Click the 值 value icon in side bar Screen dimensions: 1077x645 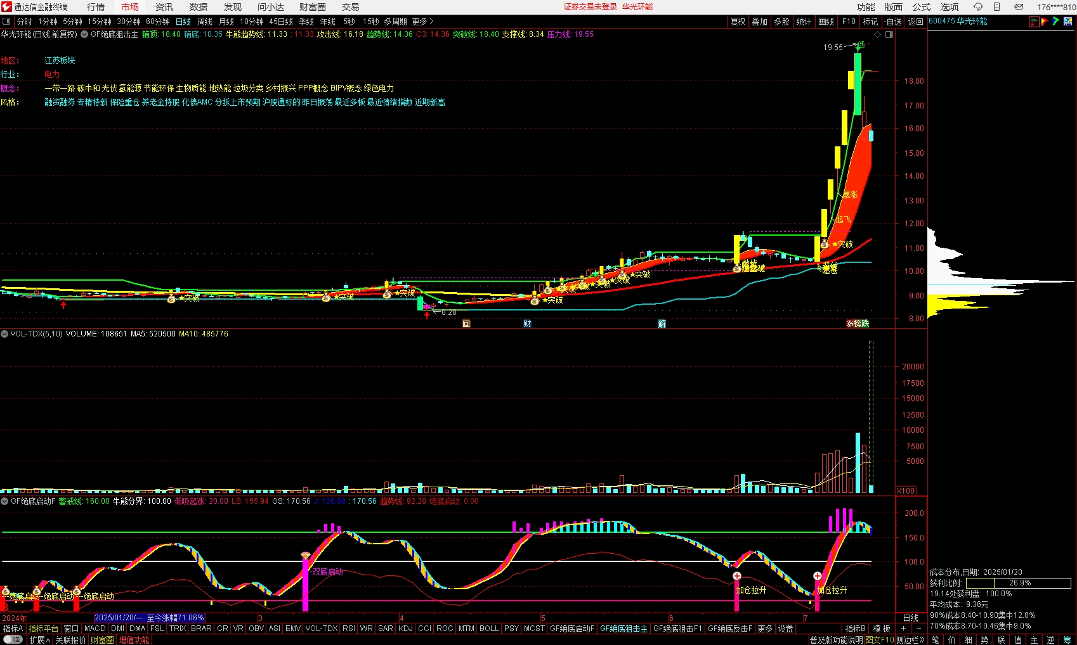1017,640
